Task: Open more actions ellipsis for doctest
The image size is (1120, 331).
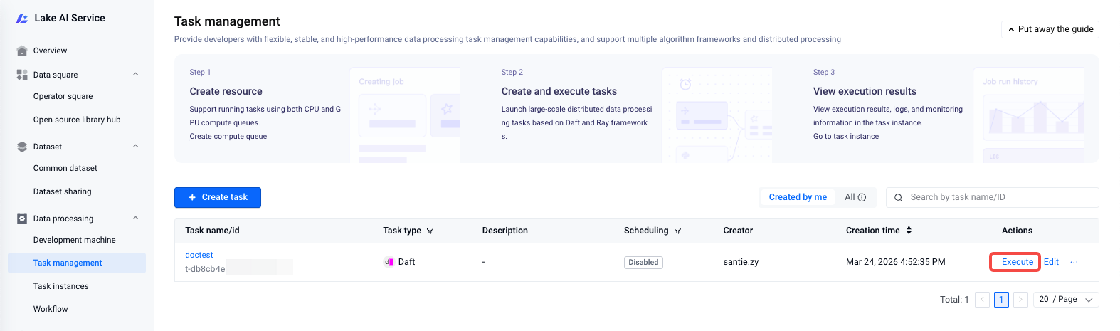Action: [1074, 262]
